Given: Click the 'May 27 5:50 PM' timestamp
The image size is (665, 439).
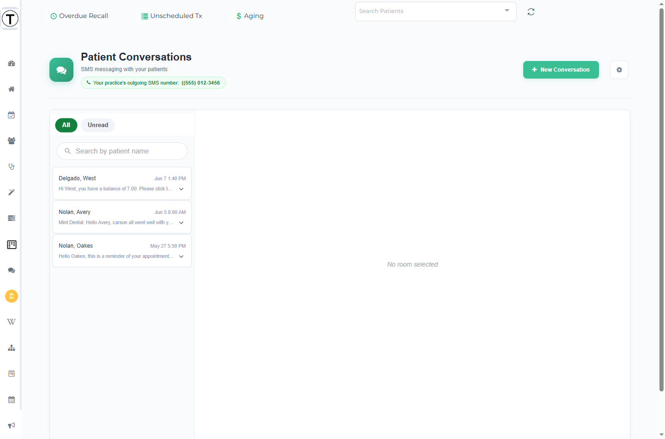Looking at the screenshot, I should pos(168,246).
